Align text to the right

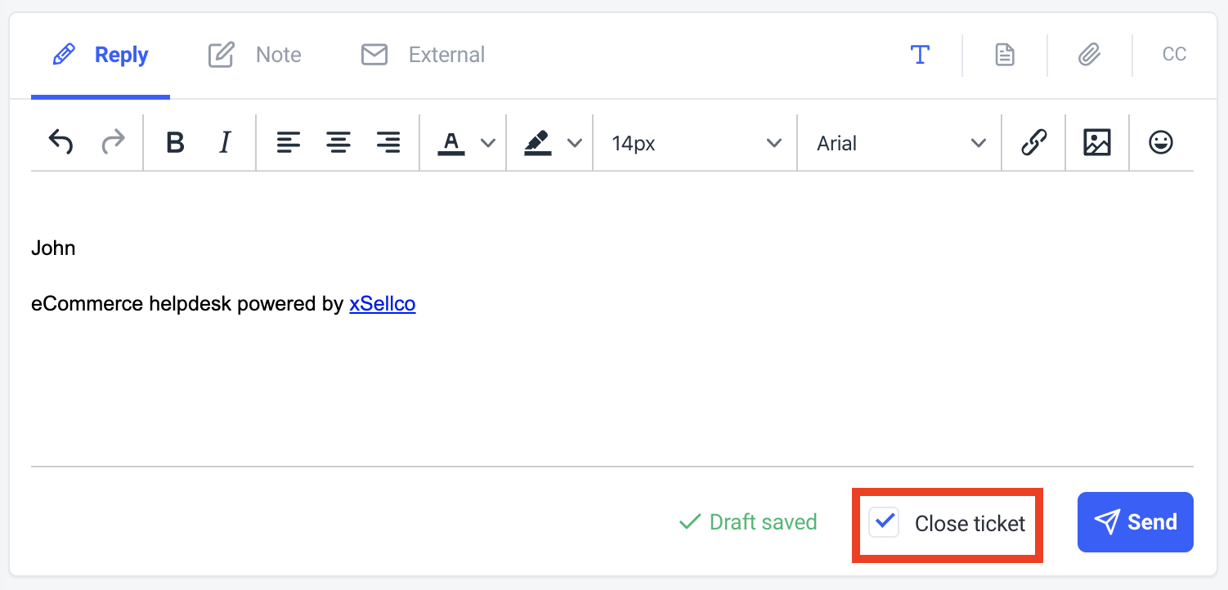pyautogui.click(x=388, y=143)
